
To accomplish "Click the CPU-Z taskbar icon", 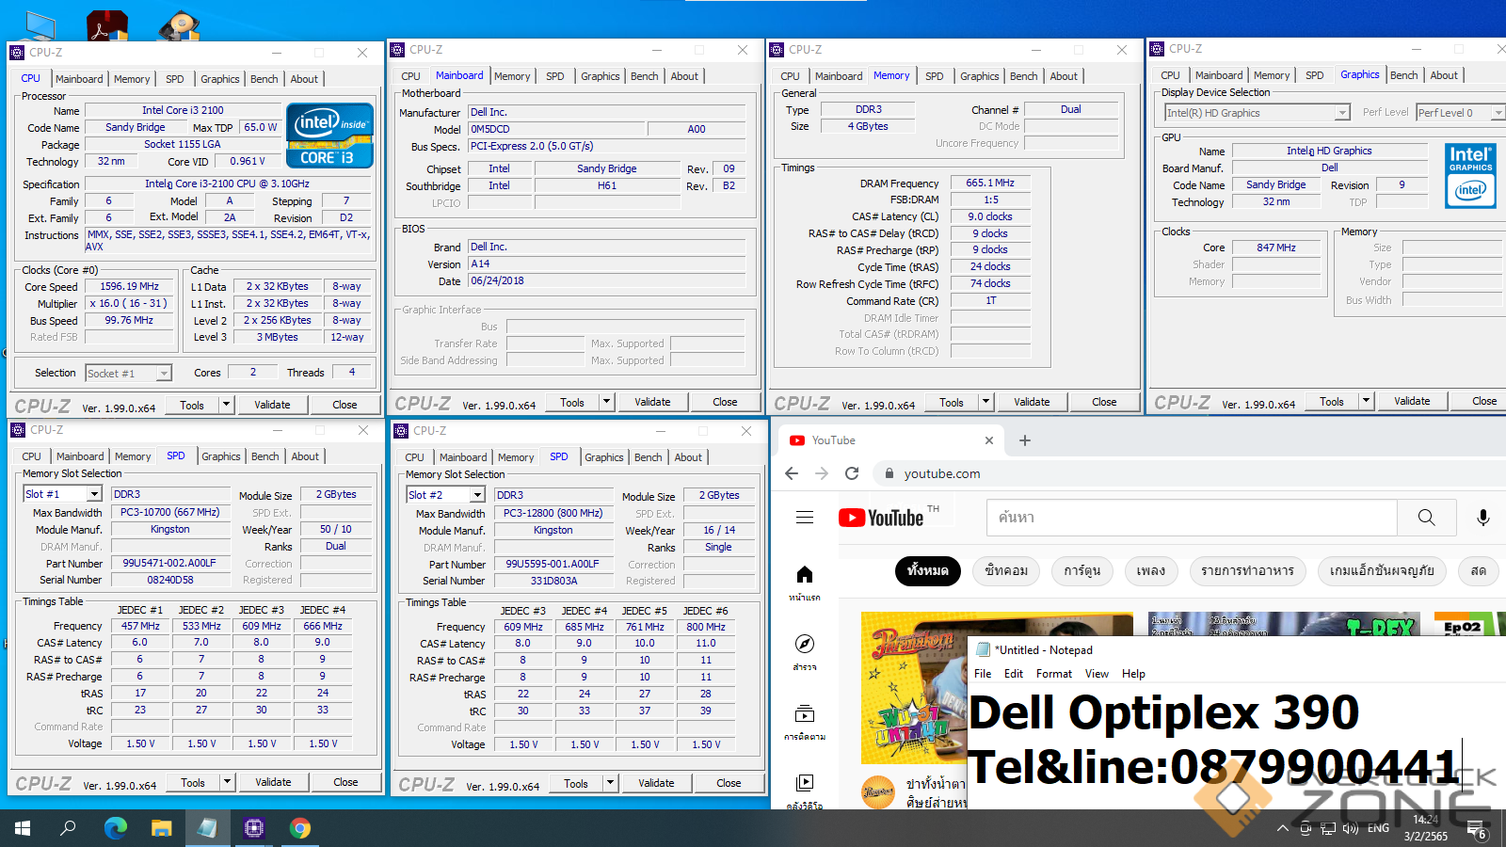I will (253, 828).
